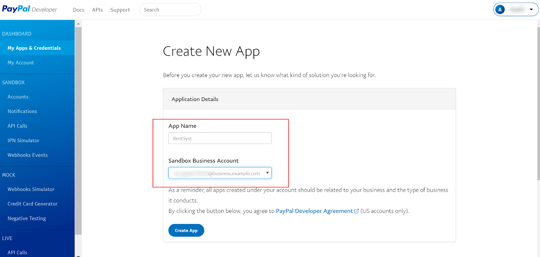The width and height of the screenshot is (540, 257).
Task: Open the external-link icon beside PayPal Developer Agreement
Action: coord(356,211)
